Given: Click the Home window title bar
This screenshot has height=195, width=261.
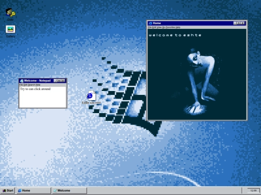Looking at the screenshot, I should 197,23.
